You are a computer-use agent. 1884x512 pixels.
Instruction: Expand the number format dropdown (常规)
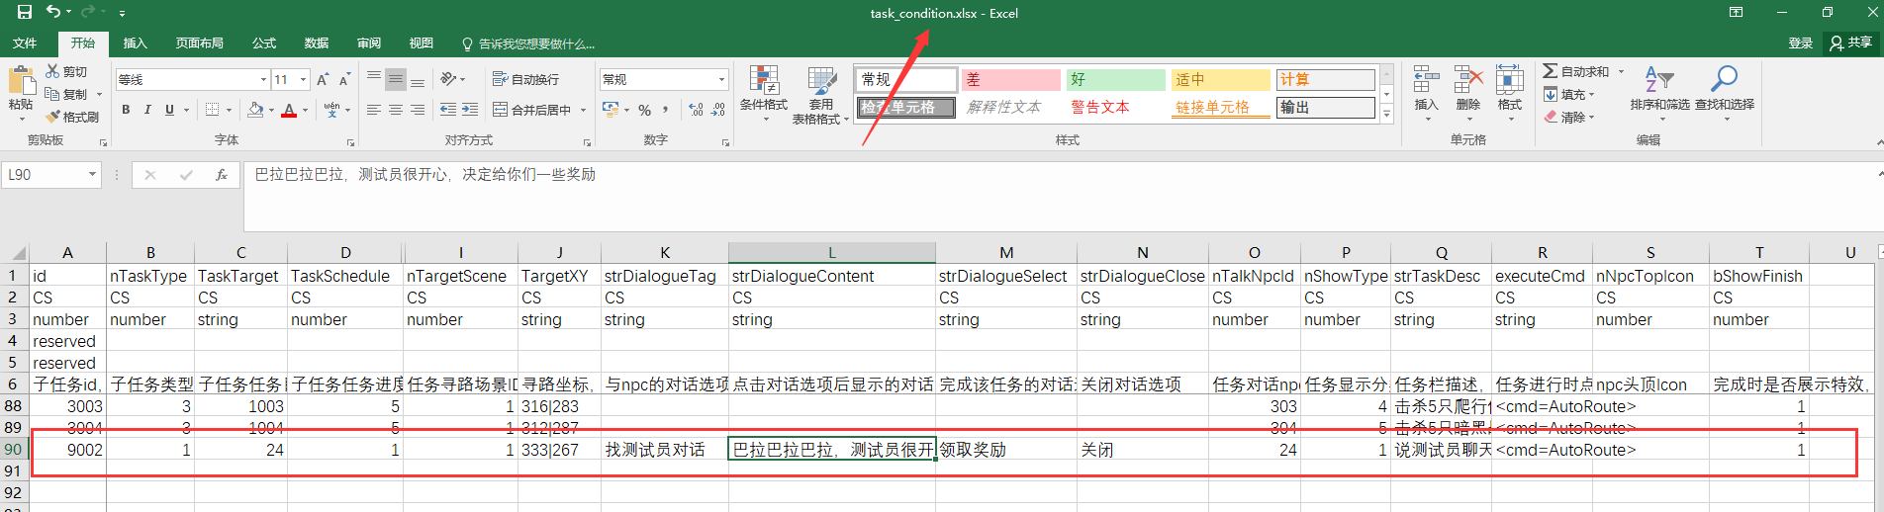[721, 79]
